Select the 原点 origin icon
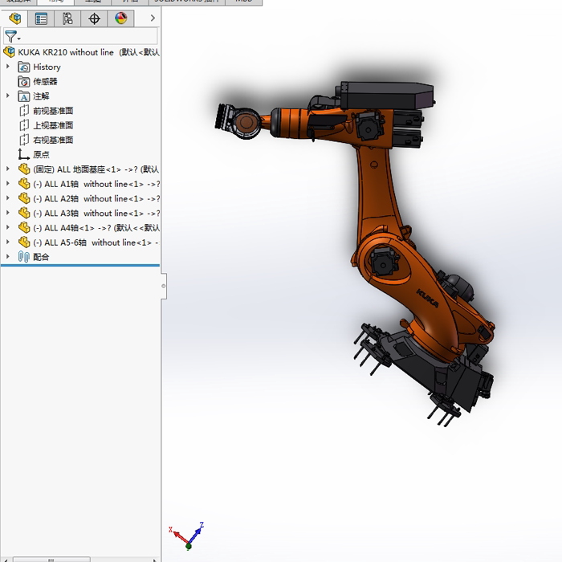562x562 pixels. (x=23, y=154)
